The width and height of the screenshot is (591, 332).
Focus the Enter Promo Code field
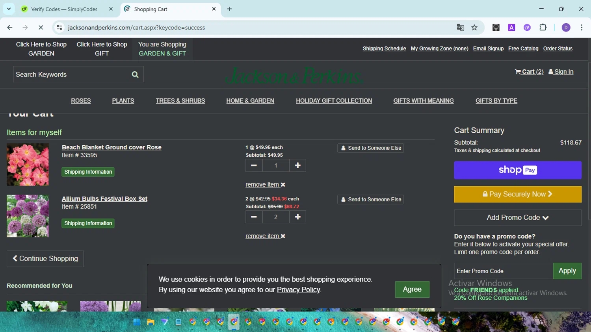(x=504, y=271)
